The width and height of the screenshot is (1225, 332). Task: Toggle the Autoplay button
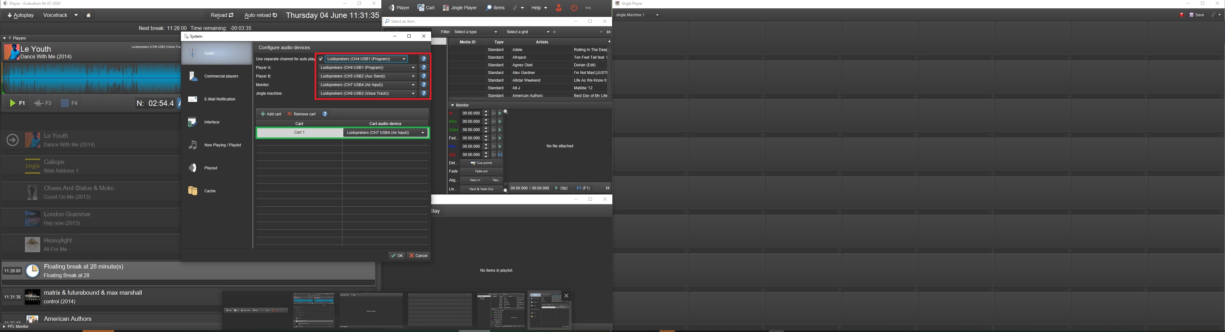pyautogui.click(x=20, y=15)
